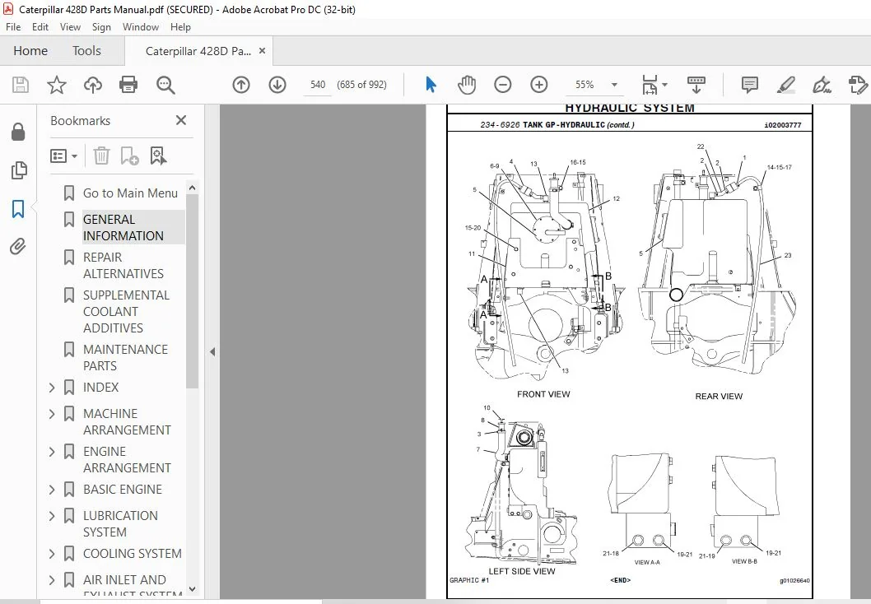Delete selected bookmark trash icon

(x=101, y=156)
